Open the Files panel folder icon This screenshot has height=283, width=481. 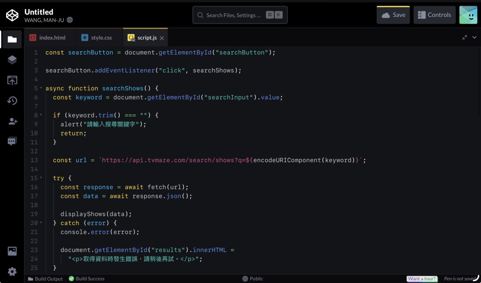[12, 39]
